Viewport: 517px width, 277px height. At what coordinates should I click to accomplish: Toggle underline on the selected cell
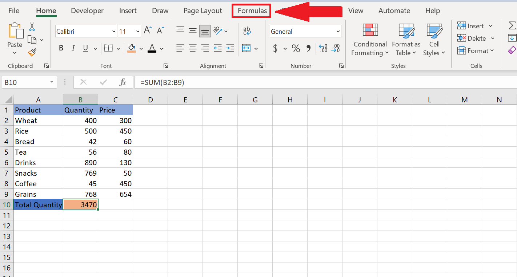(85, 48)
